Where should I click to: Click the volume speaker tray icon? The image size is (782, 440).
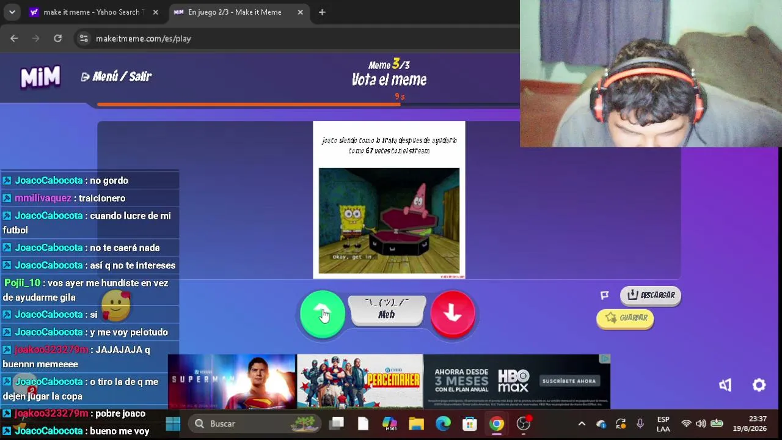(x=701, y=424)
